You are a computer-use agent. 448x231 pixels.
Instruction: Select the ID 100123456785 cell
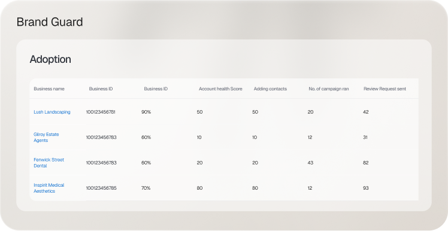click(101, 188)
